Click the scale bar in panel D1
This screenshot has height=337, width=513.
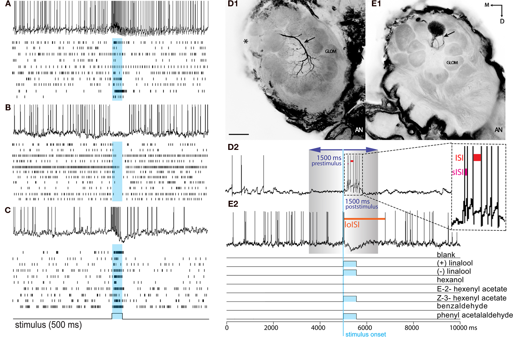pos(239,134)
